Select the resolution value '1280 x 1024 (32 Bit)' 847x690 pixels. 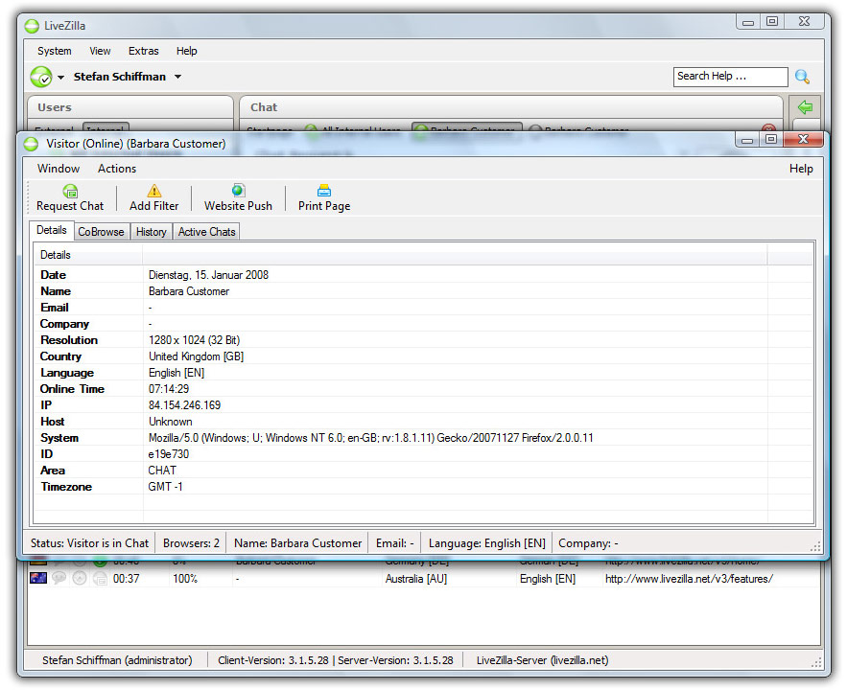[194, 340]
